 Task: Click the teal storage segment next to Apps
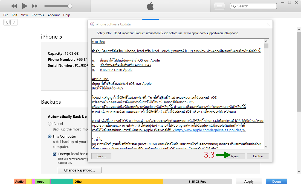coord(62,182)
